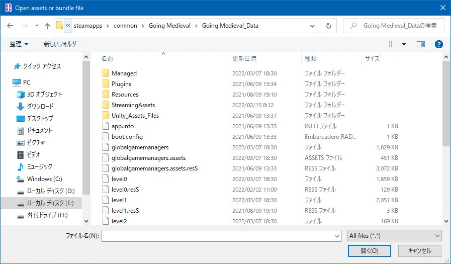Image resolution: width=451 pixels, height=264 pixels.
Task: Click the Managed folder icon
Action: coord(106,73)
